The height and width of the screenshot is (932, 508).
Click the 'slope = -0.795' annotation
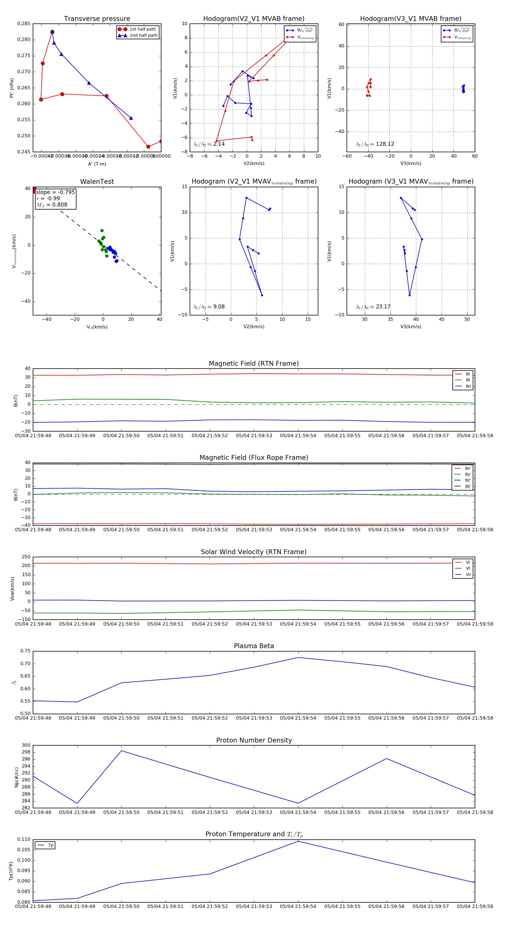coord(55,192)
